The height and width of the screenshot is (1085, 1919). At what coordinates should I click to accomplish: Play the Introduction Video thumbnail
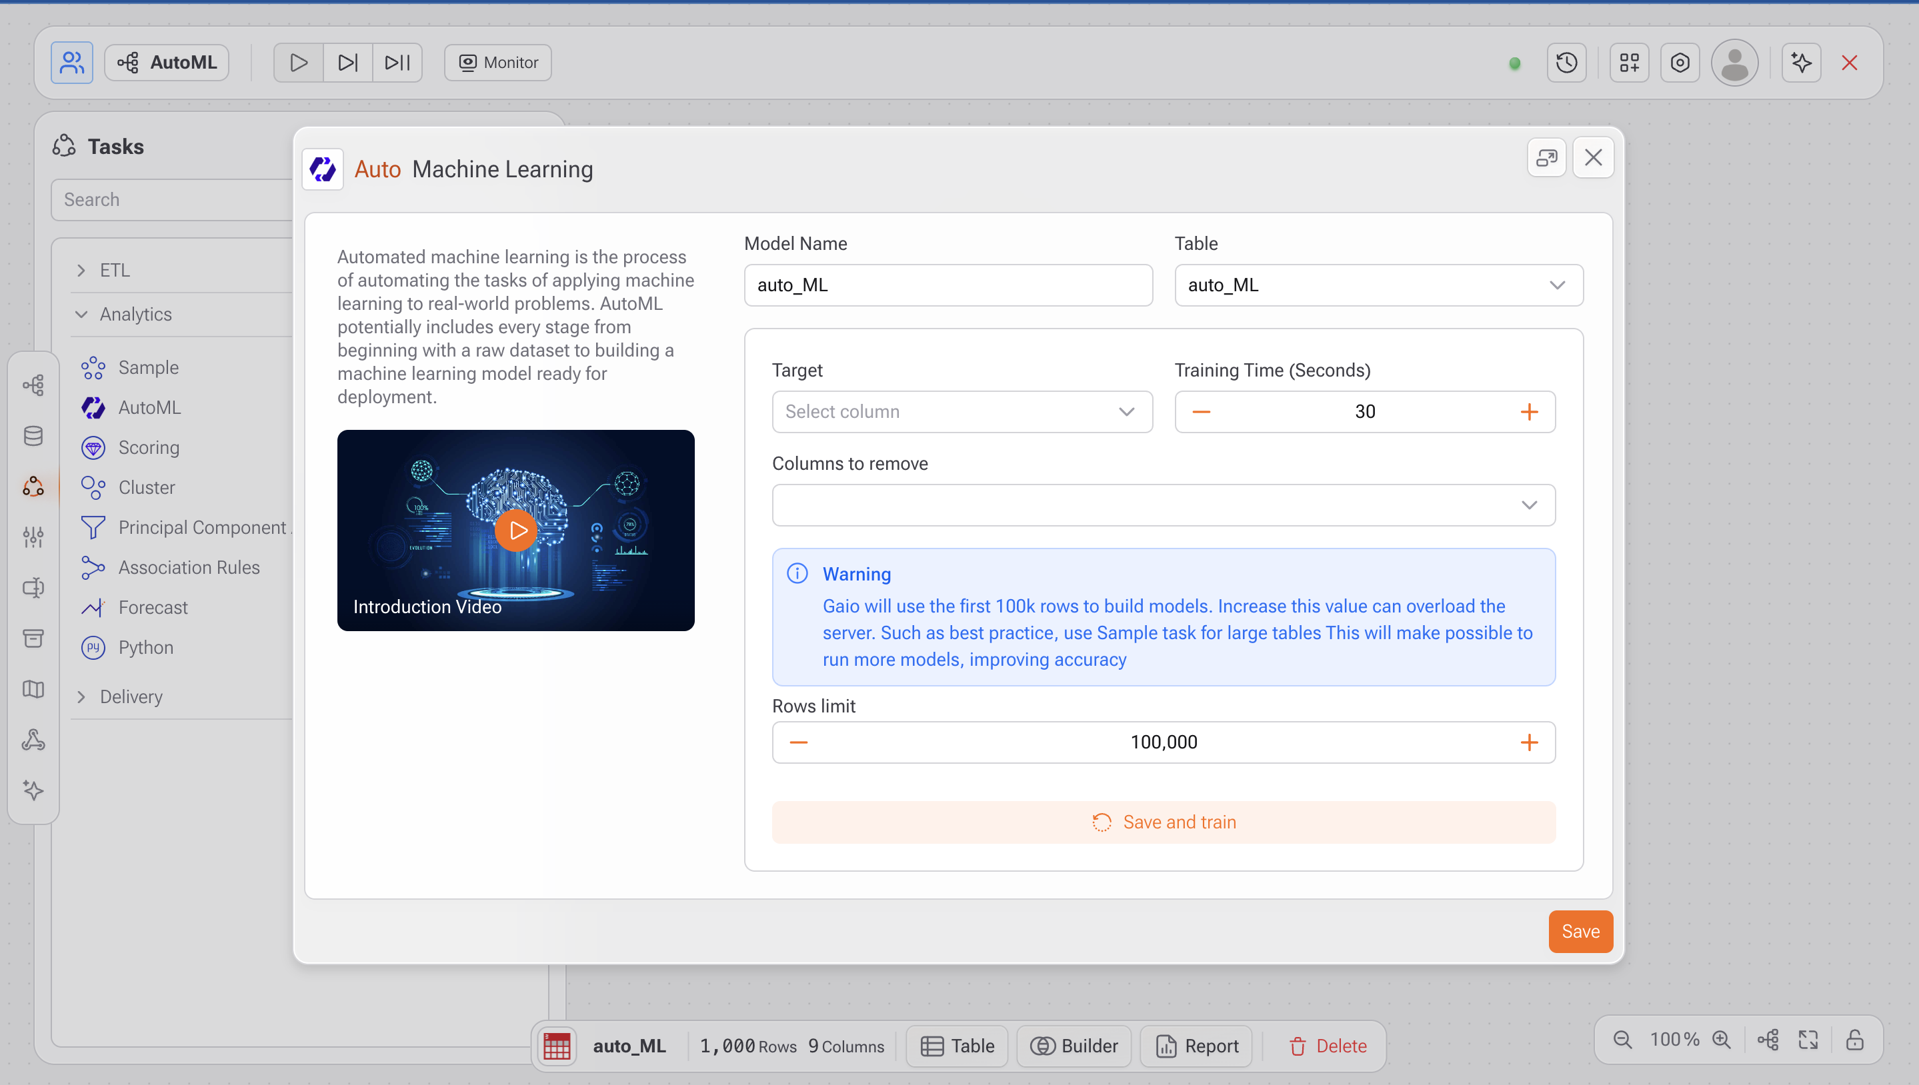click(516, 531)
